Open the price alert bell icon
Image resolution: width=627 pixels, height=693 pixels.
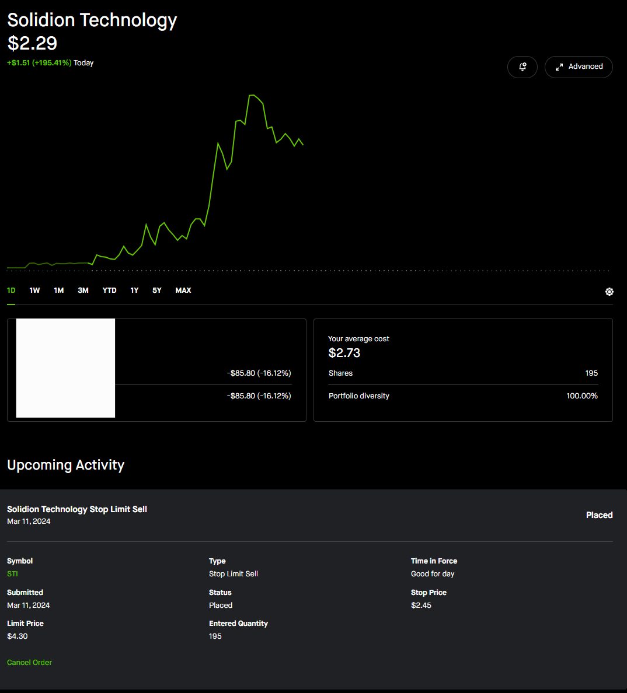tap(522, 67)
